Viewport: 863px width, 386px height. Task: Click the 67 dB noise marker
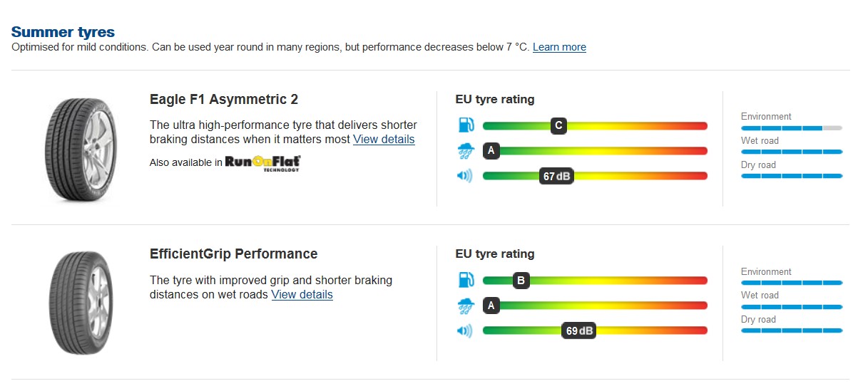[x=556, y=177]
